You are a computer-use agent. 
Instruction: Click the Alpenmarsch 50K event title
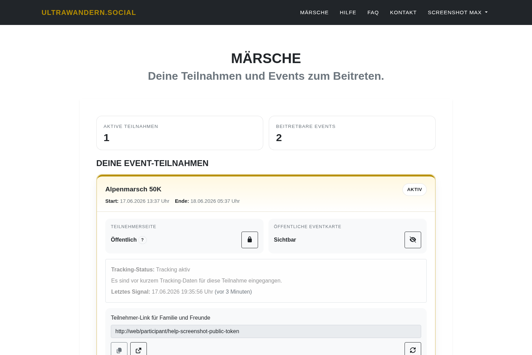pyautogui.click(x=133, y=189)
